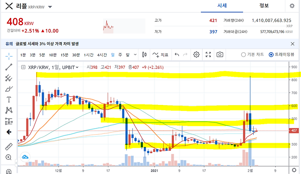Open page settings gear at top right
This screenshot has height=174, width=301.
tap(292, 6)
